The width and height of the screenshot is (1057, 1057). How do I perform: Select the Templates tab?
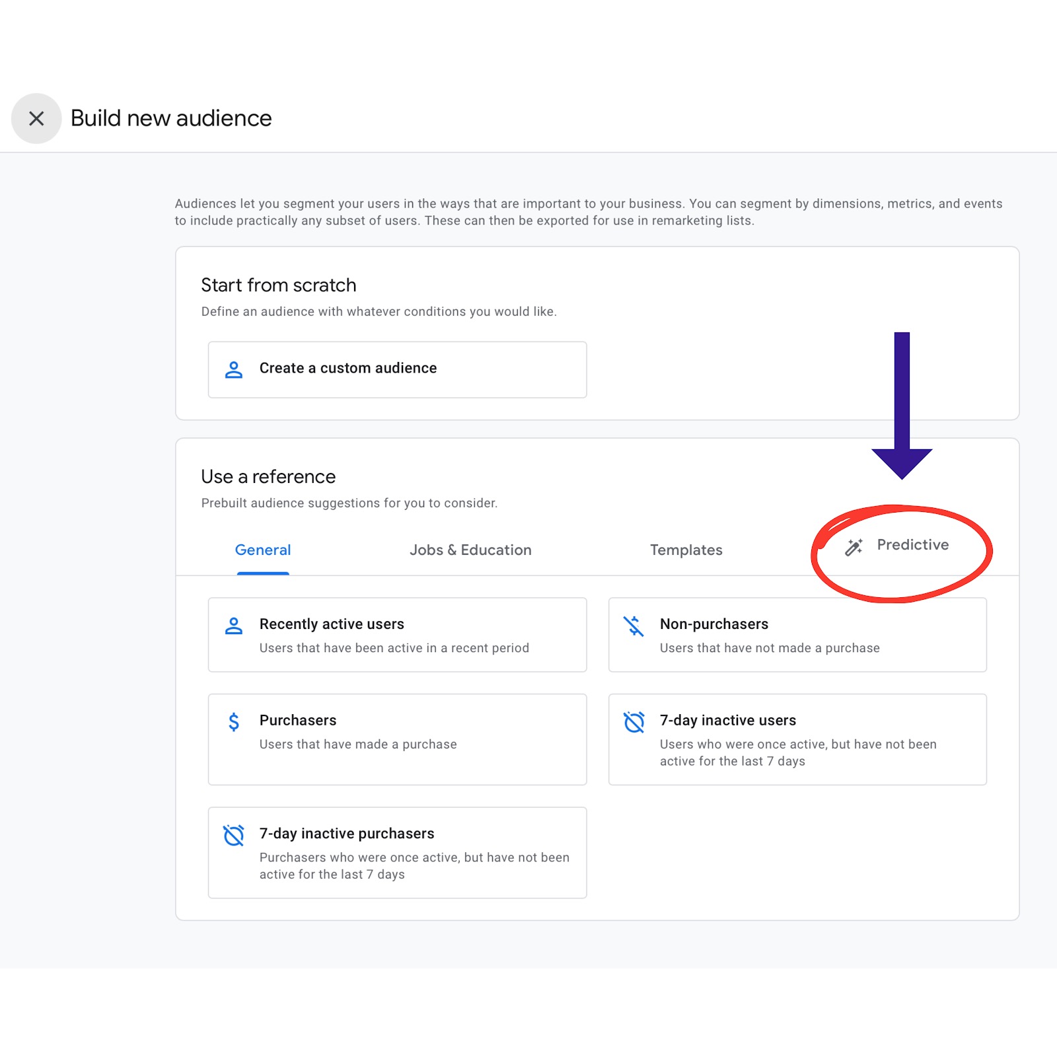point(686,550)
